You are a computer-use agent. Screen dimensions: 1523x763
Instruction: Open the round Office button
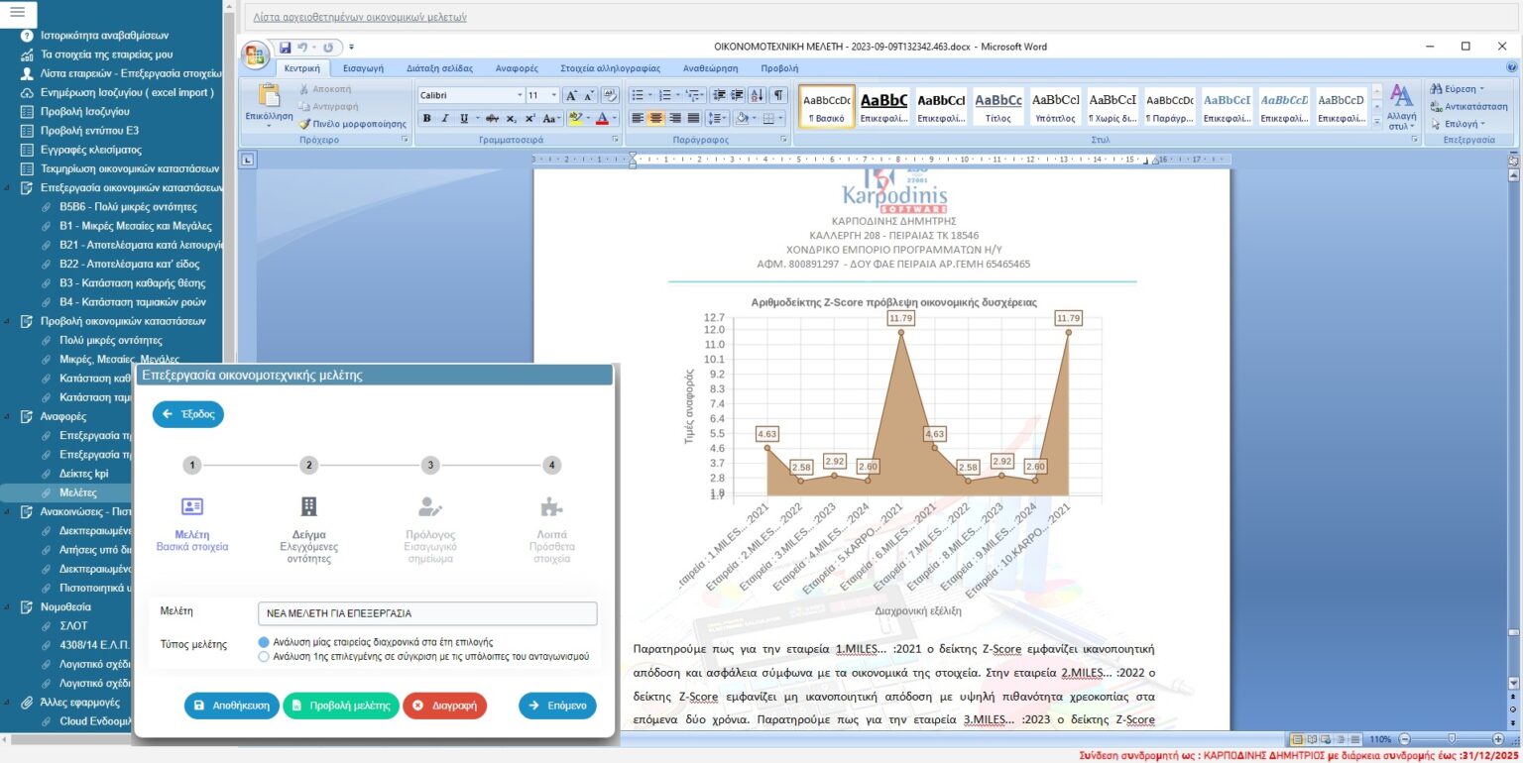255,54
